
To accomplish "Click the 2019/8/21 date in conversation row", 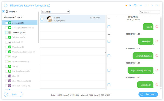I will point(95,18).
